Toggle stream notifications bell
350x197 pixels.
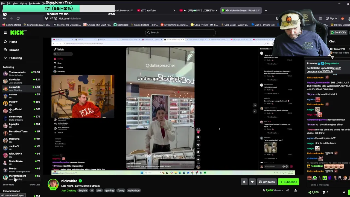pyautogui.click(x=244, y=182)
